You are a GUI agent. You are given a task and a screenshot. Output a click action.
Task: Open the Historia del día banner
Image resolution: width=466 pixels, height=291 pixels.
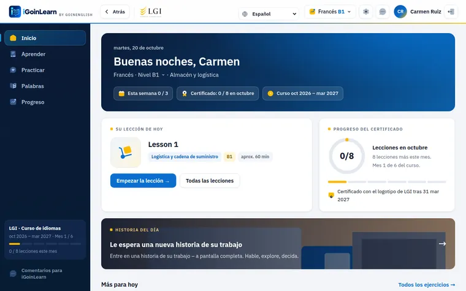tap(278, 244)
